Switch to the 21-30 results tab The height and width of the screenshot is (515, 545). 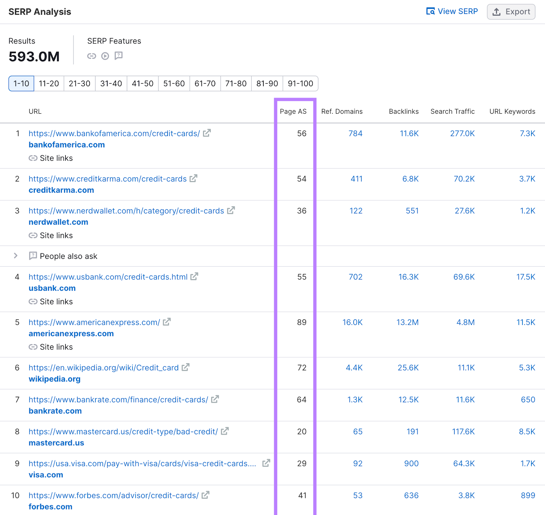pos(80,83)
